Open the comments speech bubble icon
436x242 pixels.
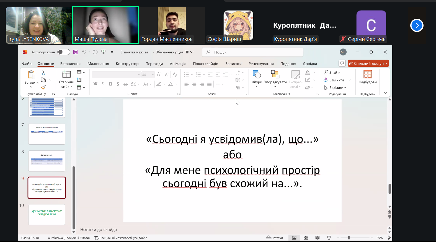(342, 63)
